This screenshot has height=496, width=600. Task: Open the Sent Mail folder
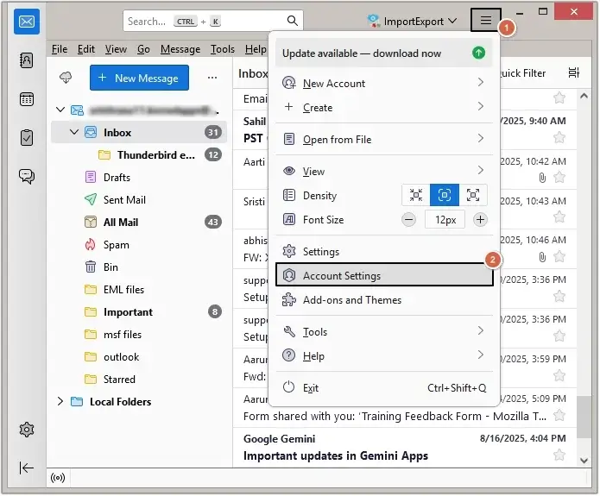[x=139, y=200]
